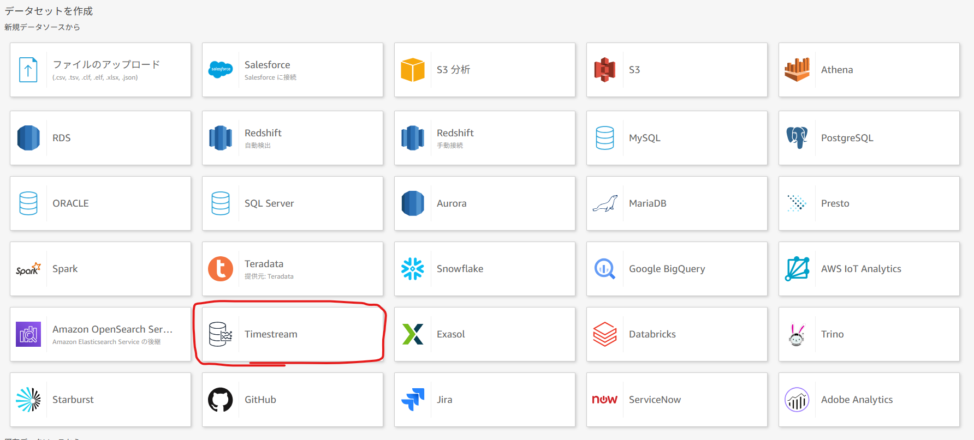
Task: Click the MariaDB label text
Action: (648, 203)
